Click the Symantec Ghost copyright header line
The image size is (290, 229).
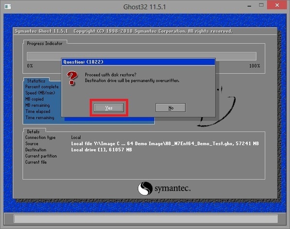[123, 31]
